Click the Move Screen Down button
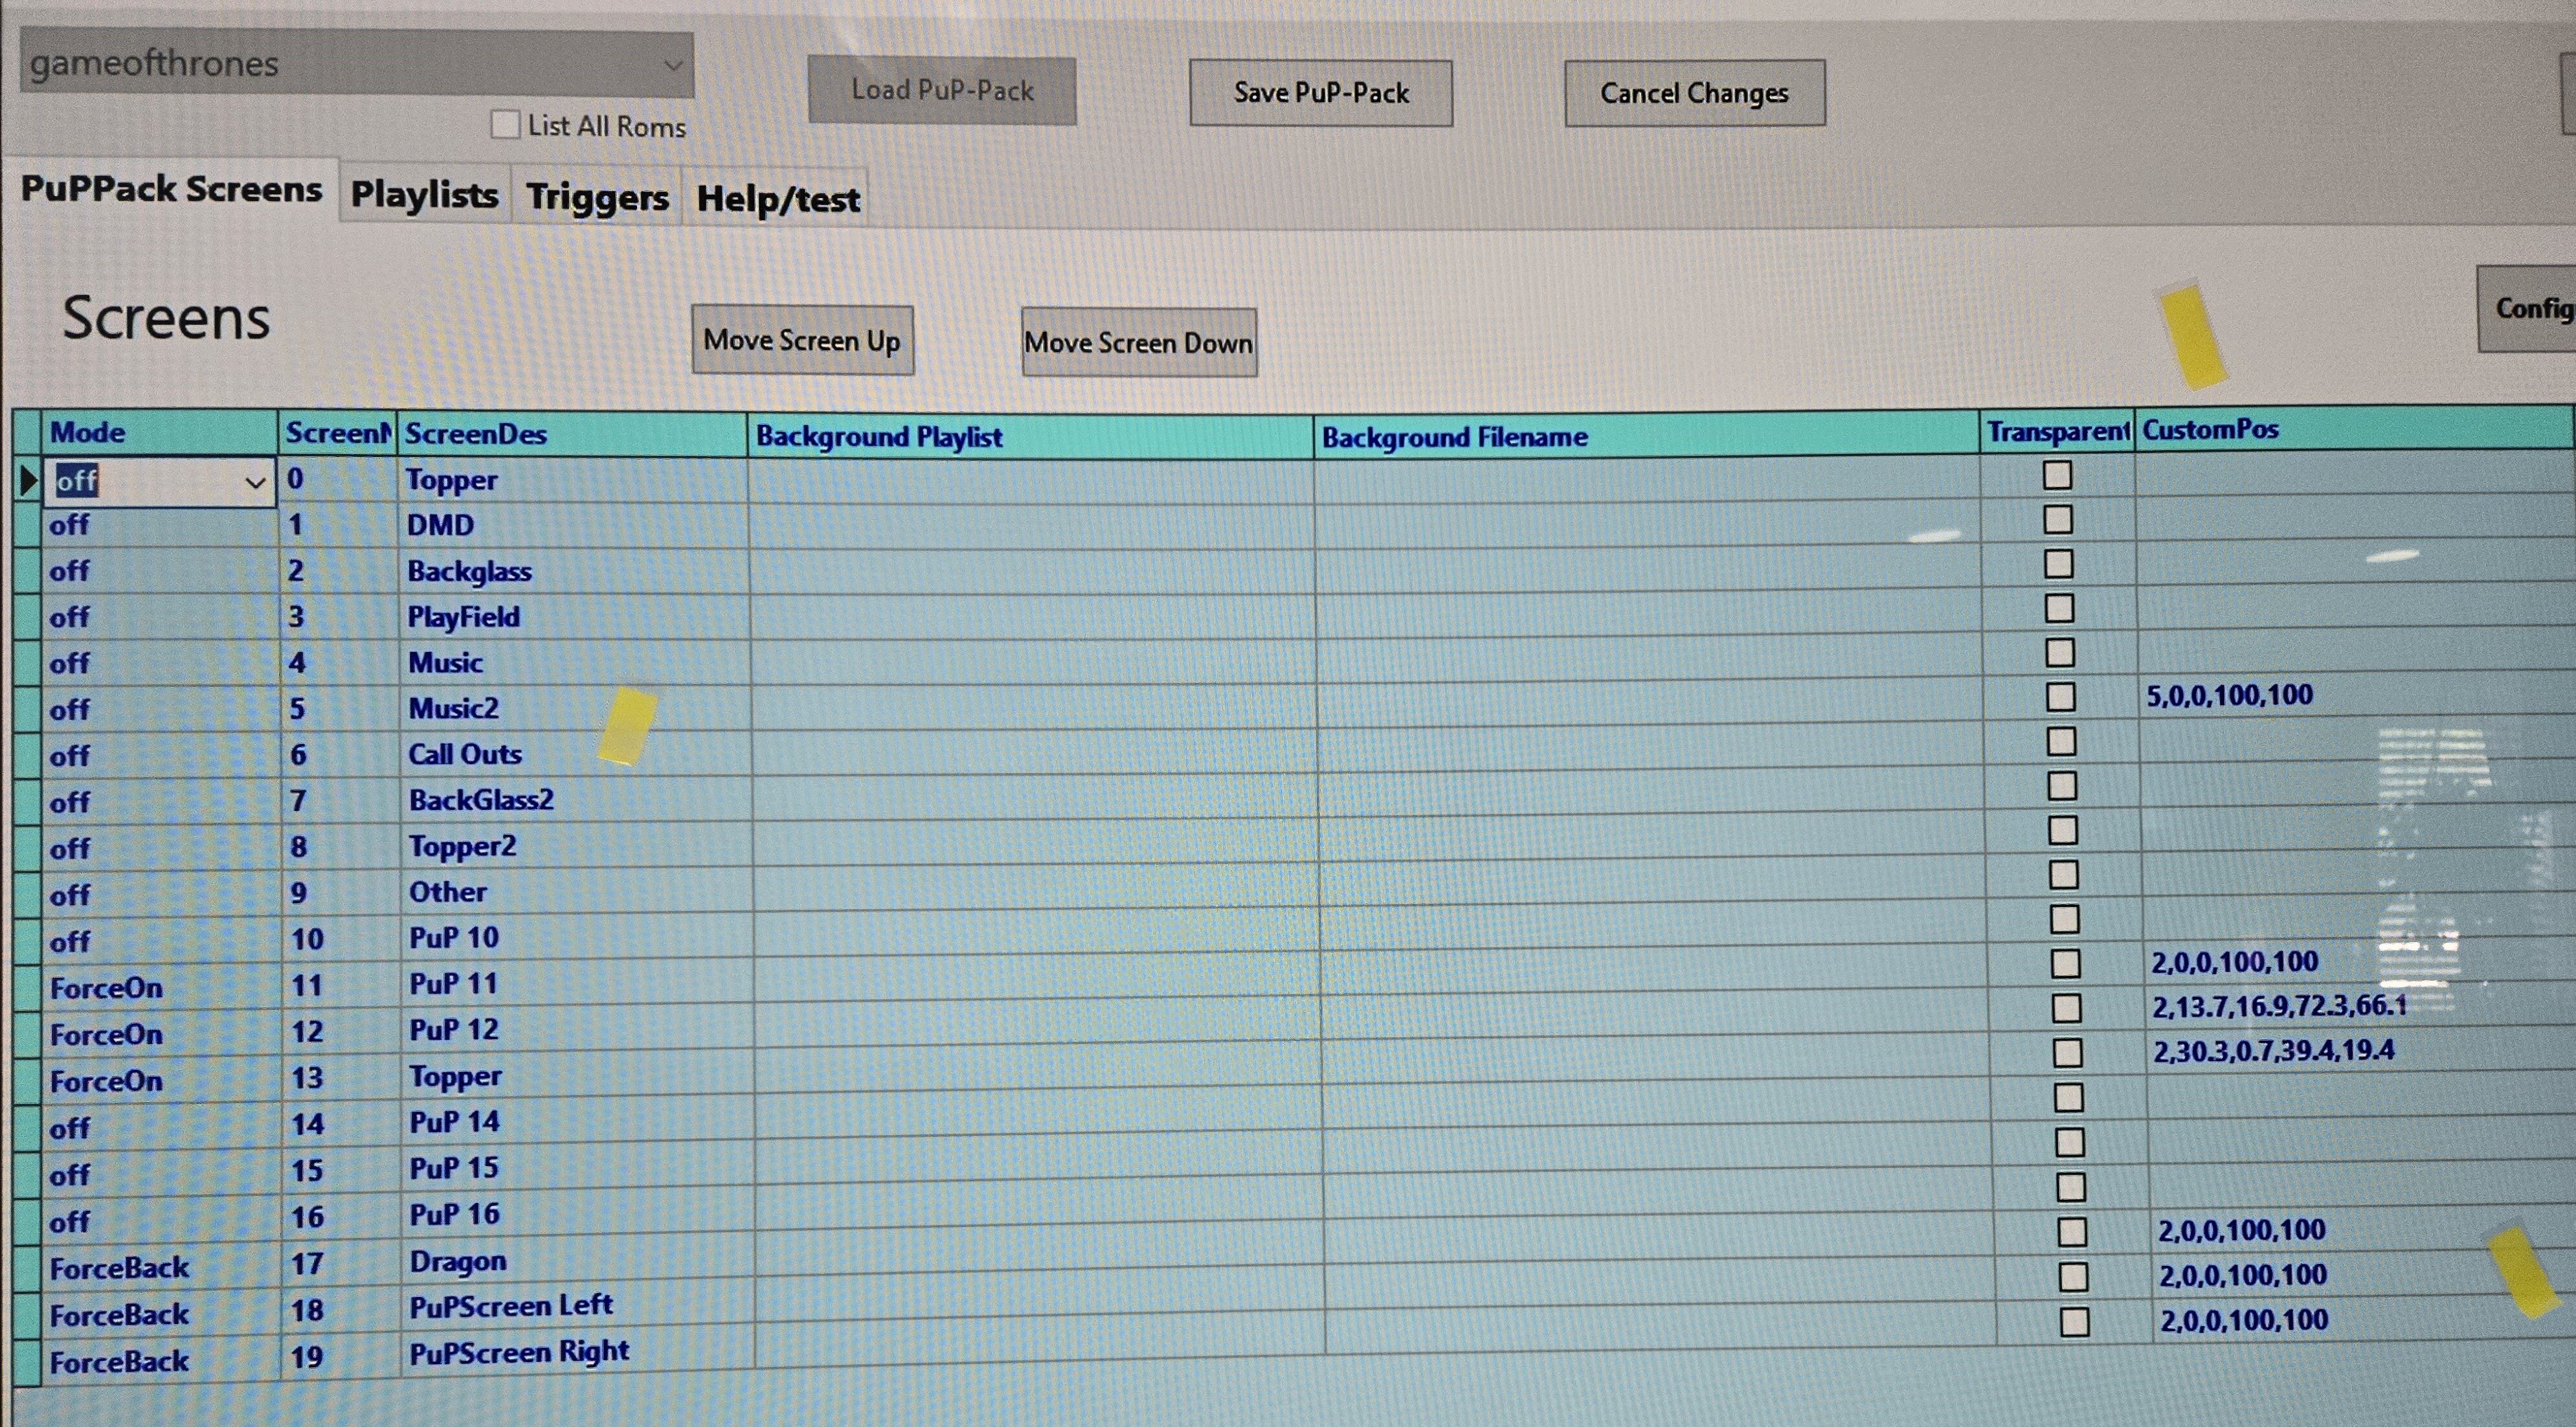Image resolution: width=2576 pixels, height=1427 pixels. 1138,343
